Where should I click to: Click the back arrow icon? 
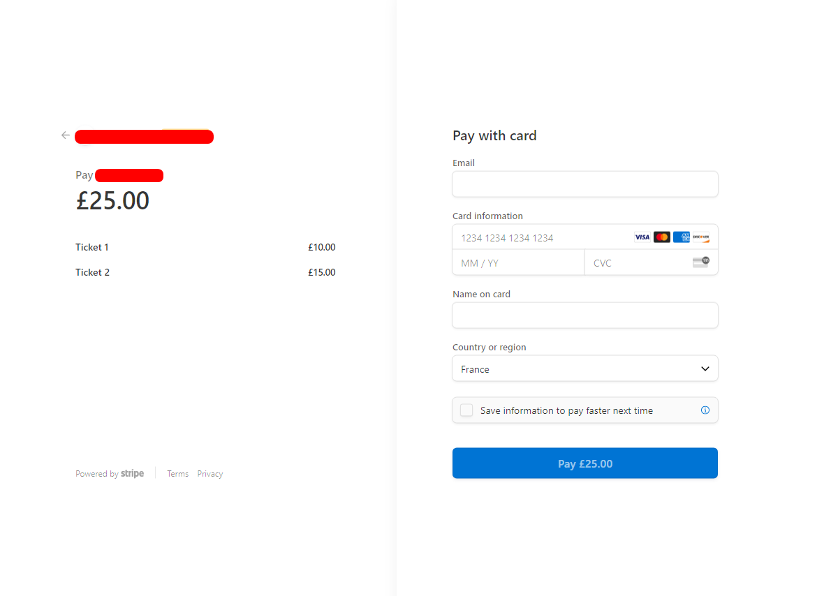(65, 135)
